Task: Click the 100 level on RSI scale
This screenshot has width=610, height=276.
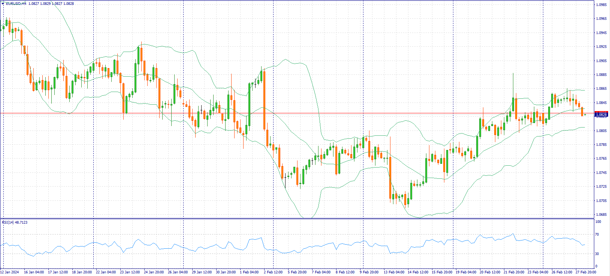Action: click(x=598, y=222)
